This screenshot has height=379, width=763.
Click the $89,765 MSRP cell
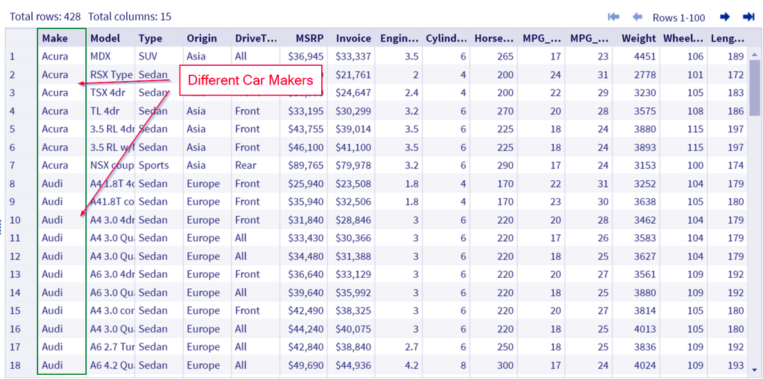click(304, 166)
